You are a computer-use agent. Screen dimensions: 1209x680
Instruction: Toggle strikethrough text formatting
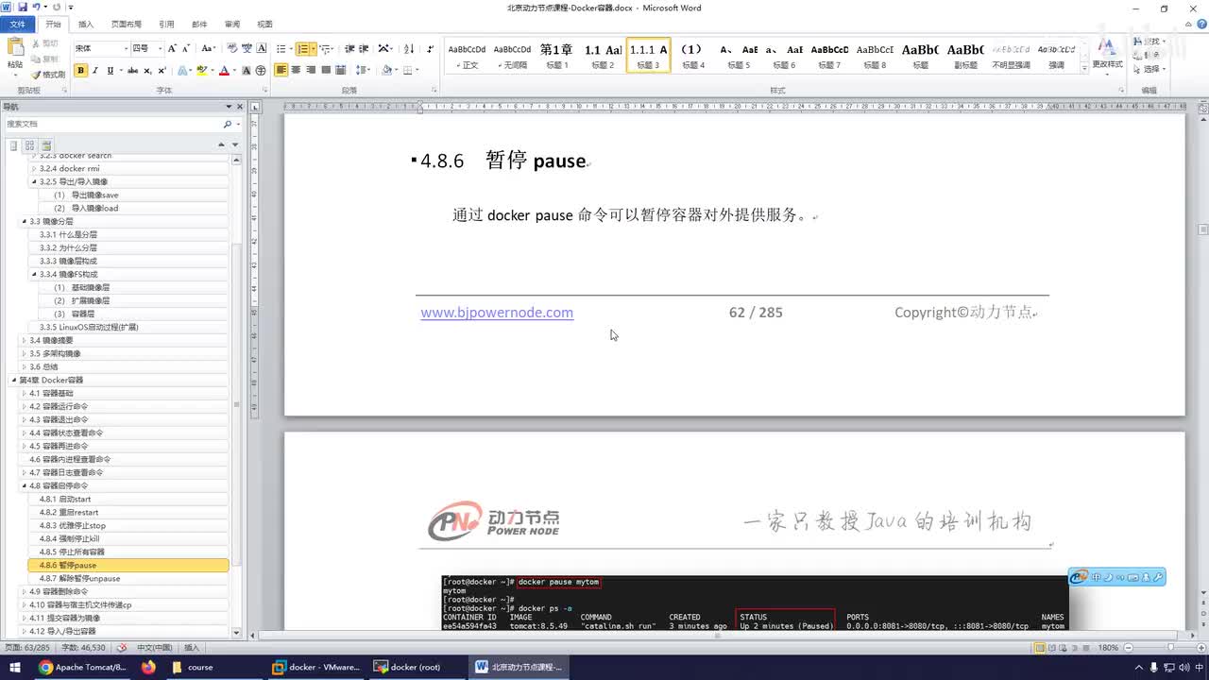[132, 70]
